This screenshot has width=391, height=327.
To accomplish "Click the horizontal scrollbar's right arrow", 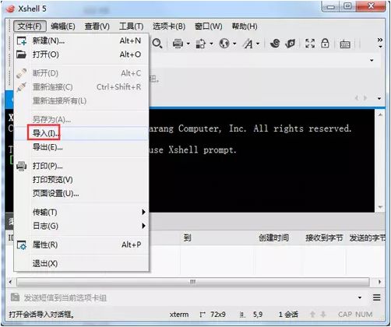I will coord(379,282).
